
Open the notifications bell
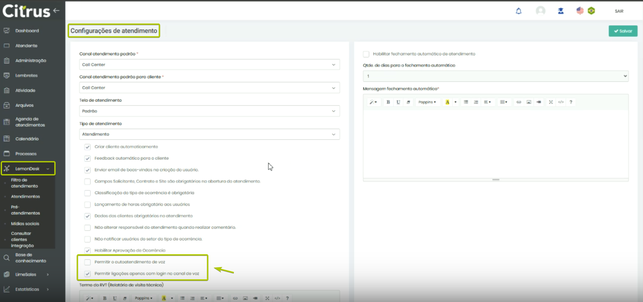(519, 11)
